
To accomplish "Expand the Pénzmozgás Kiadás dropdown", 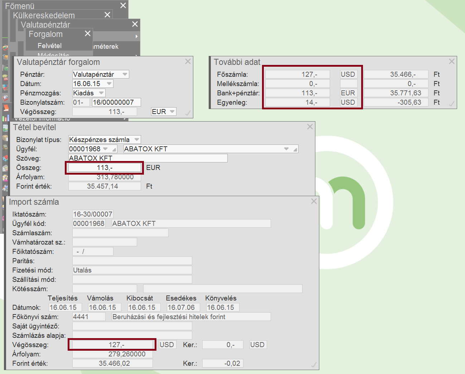I will (x=101, y=93).
